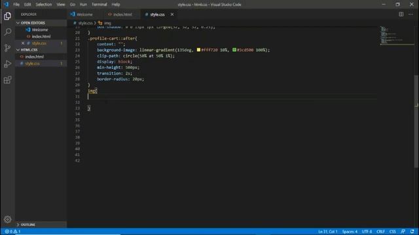
Task: Switch to the index.html tab
Action: (122, 14)
